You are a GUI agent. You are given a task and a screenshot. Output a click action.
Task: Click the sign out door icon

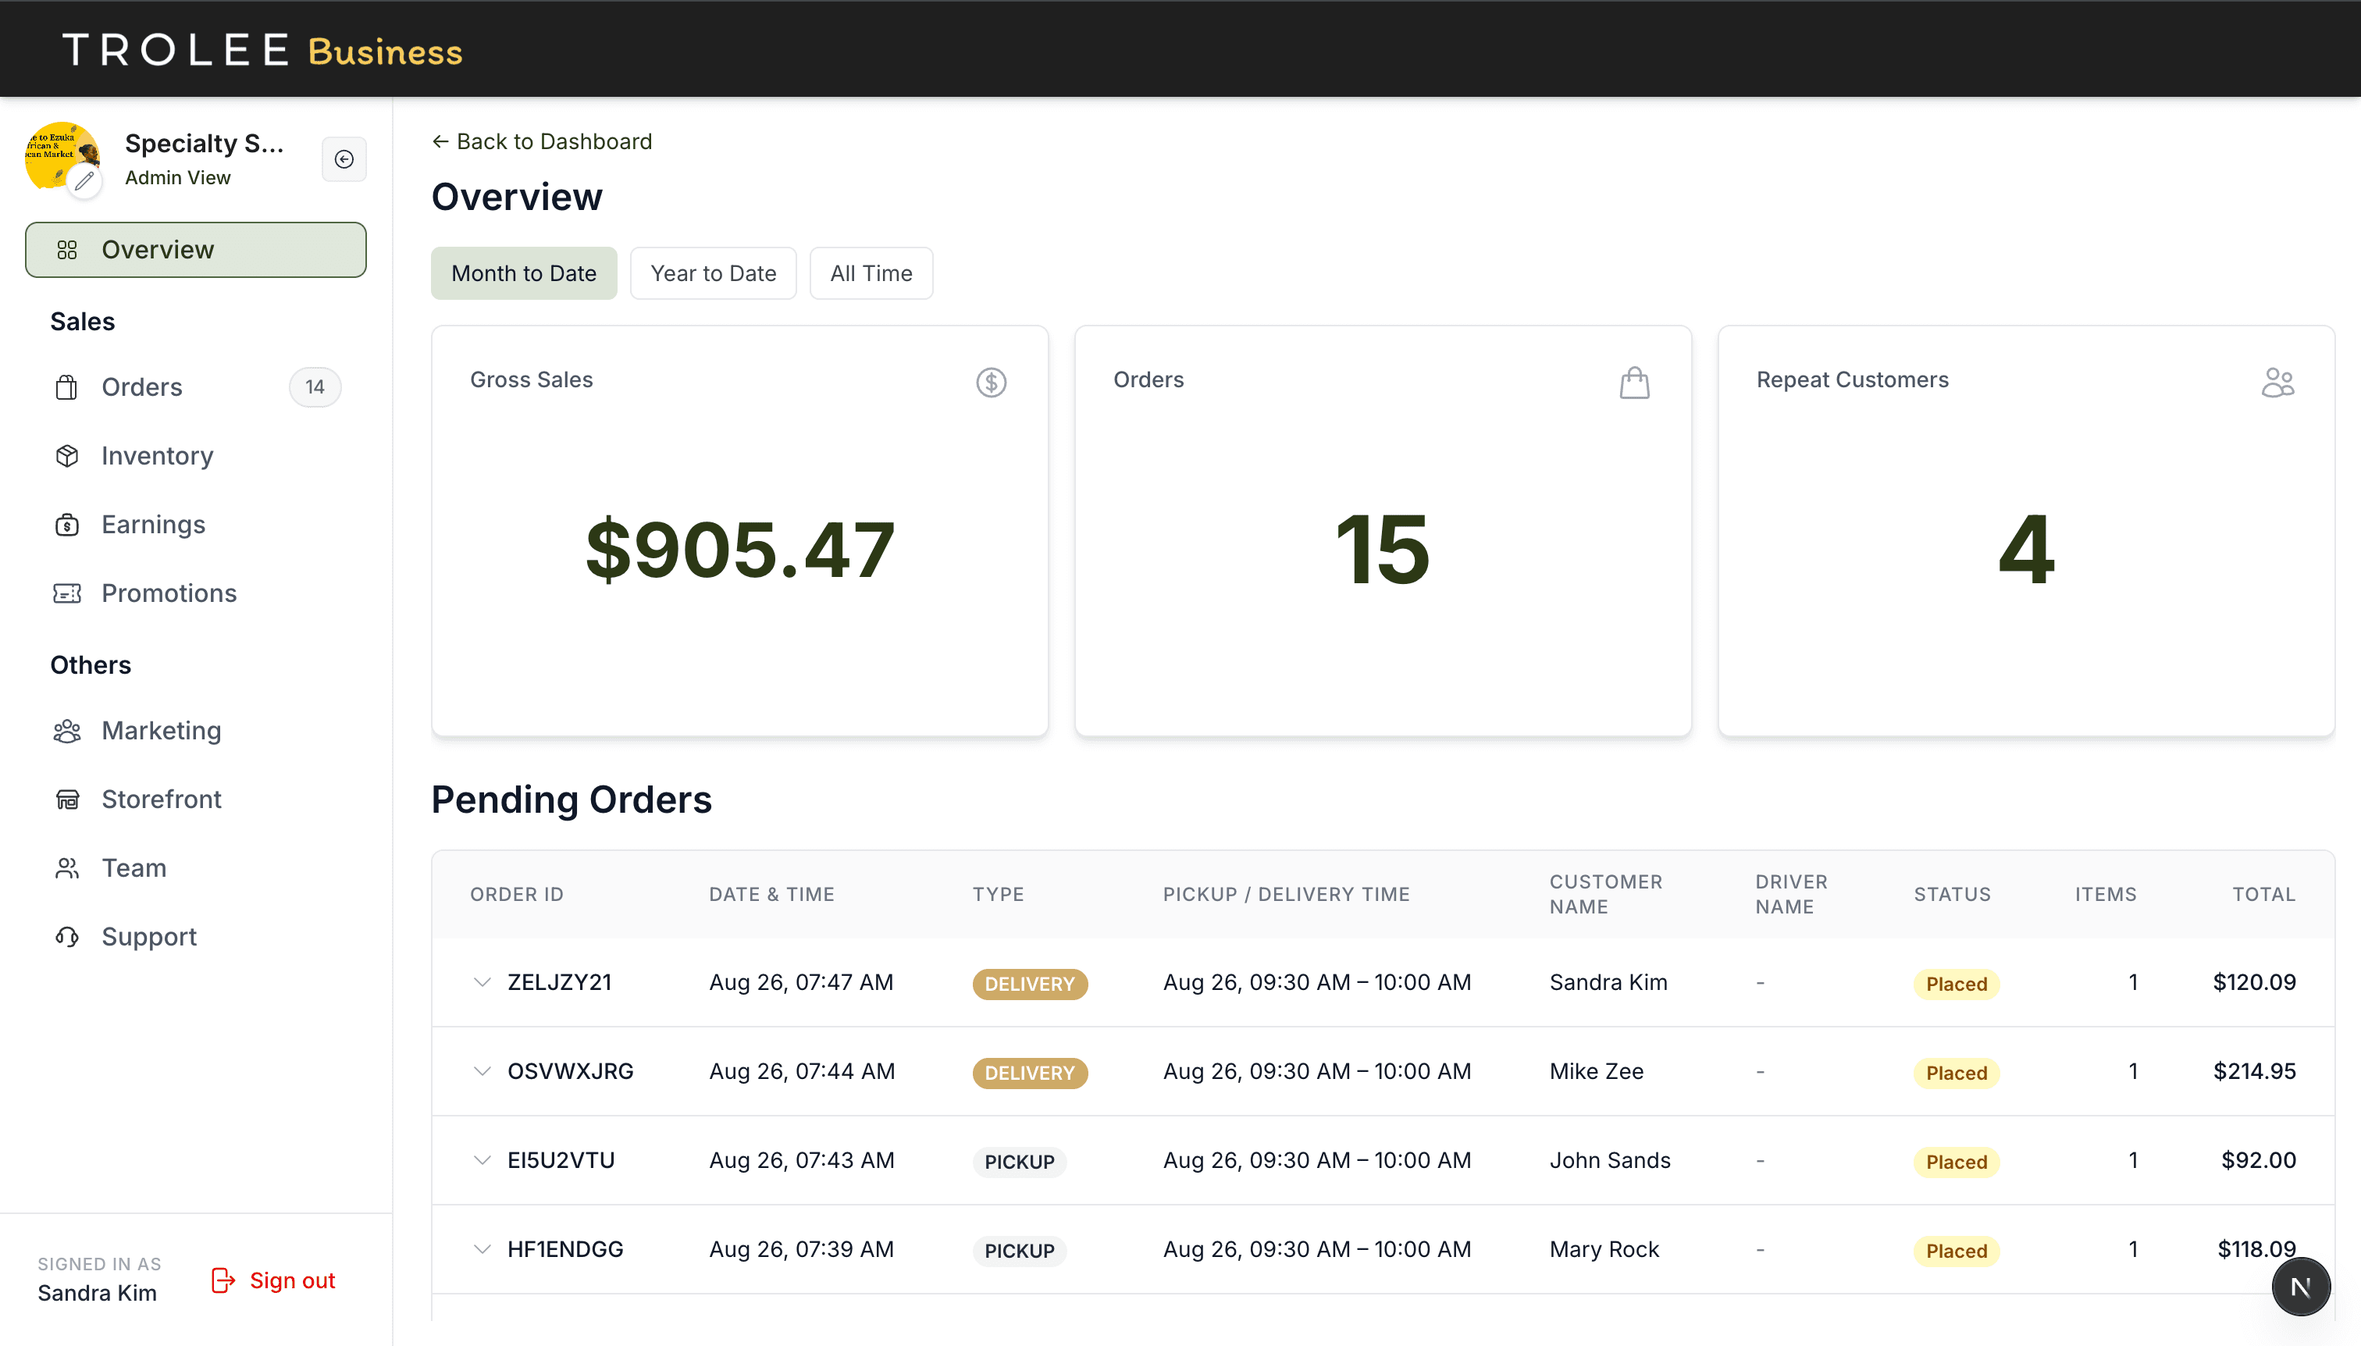pos(223,1280)
